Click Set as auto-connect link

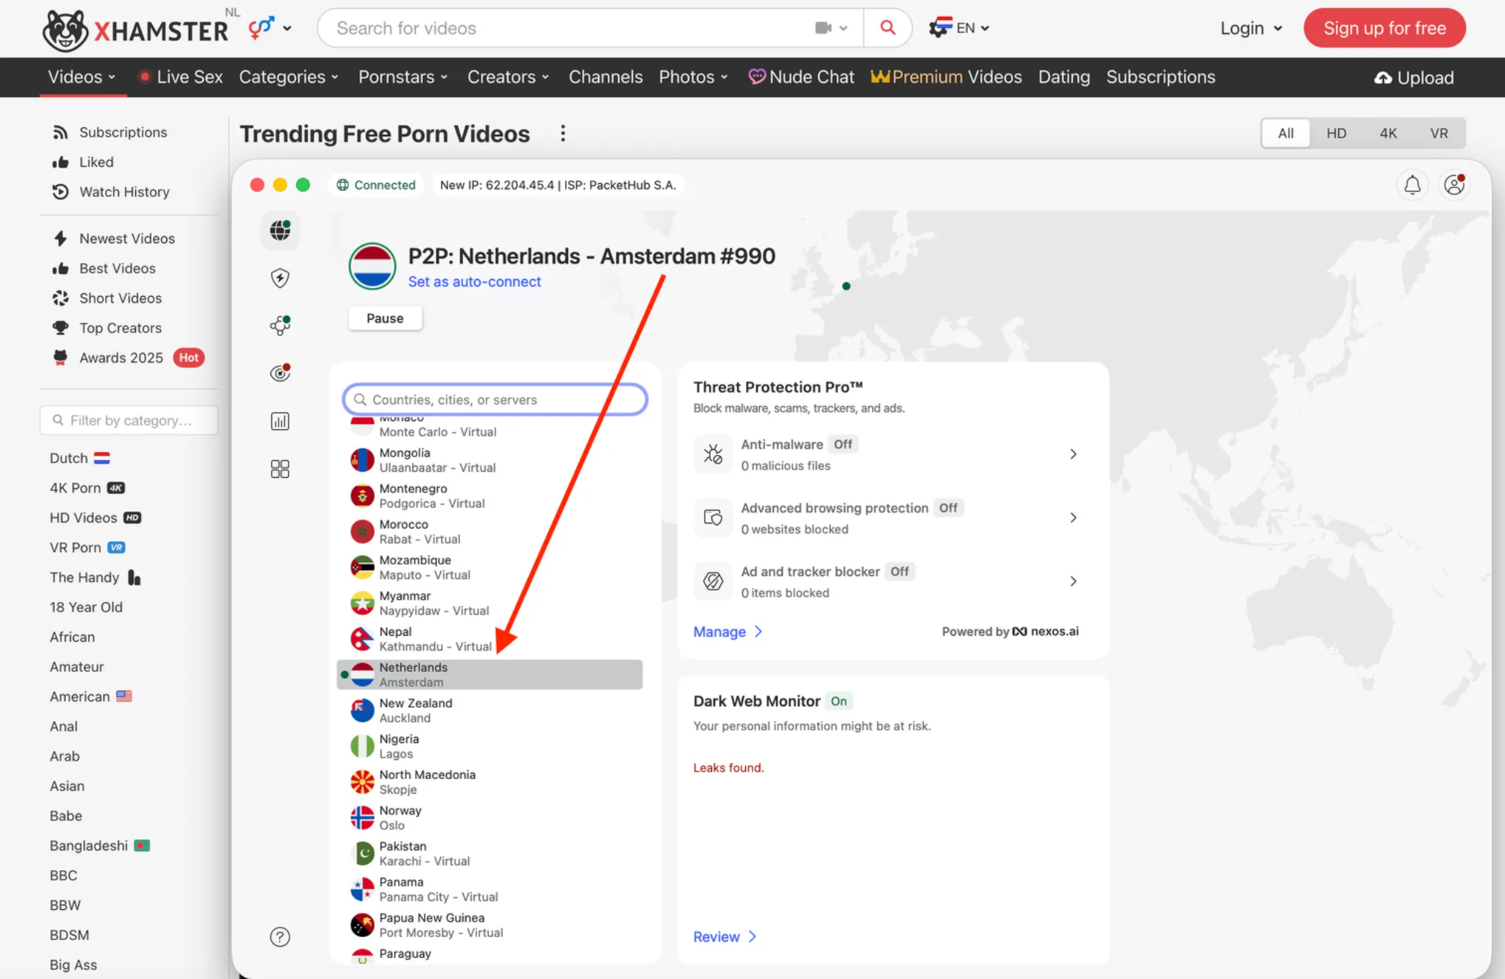474,281
